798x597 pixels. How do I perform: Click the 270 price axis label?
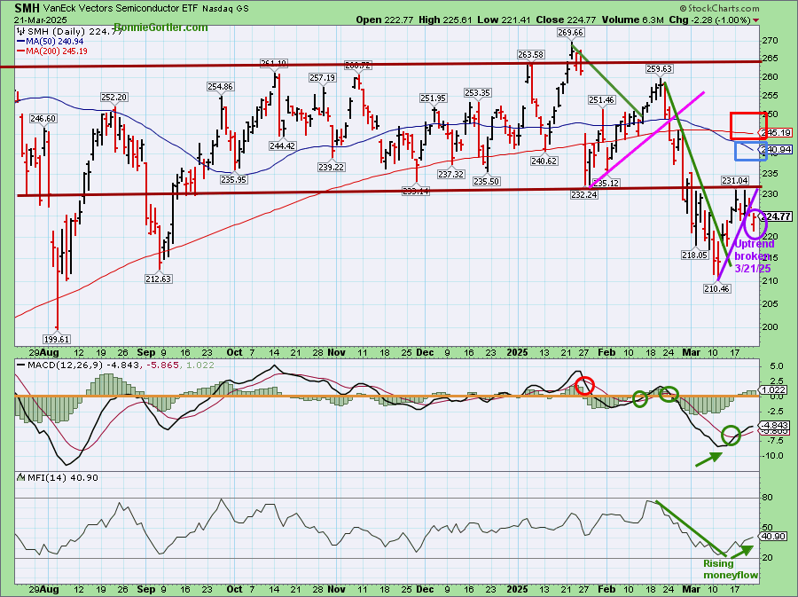(x=771, y=40)
